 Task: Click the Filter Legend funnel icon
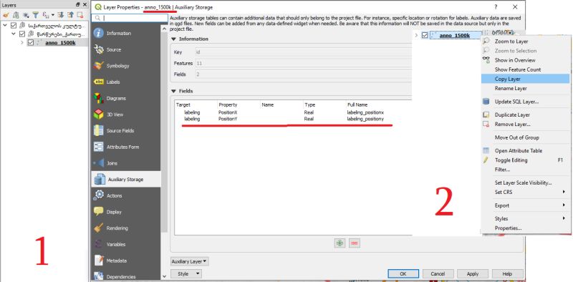click(x=35, y=15)
